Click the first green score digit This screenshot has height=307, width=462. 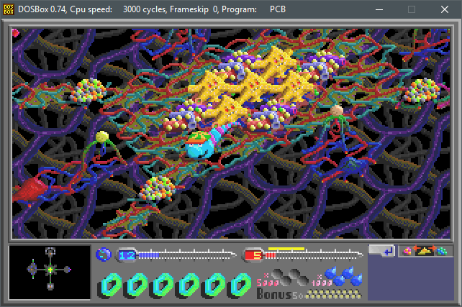111,285
